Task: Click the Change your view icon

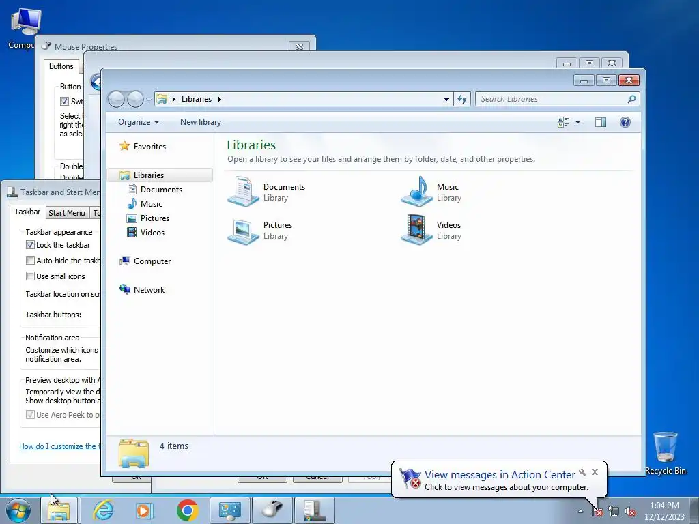Action: (x=563, y=122)
